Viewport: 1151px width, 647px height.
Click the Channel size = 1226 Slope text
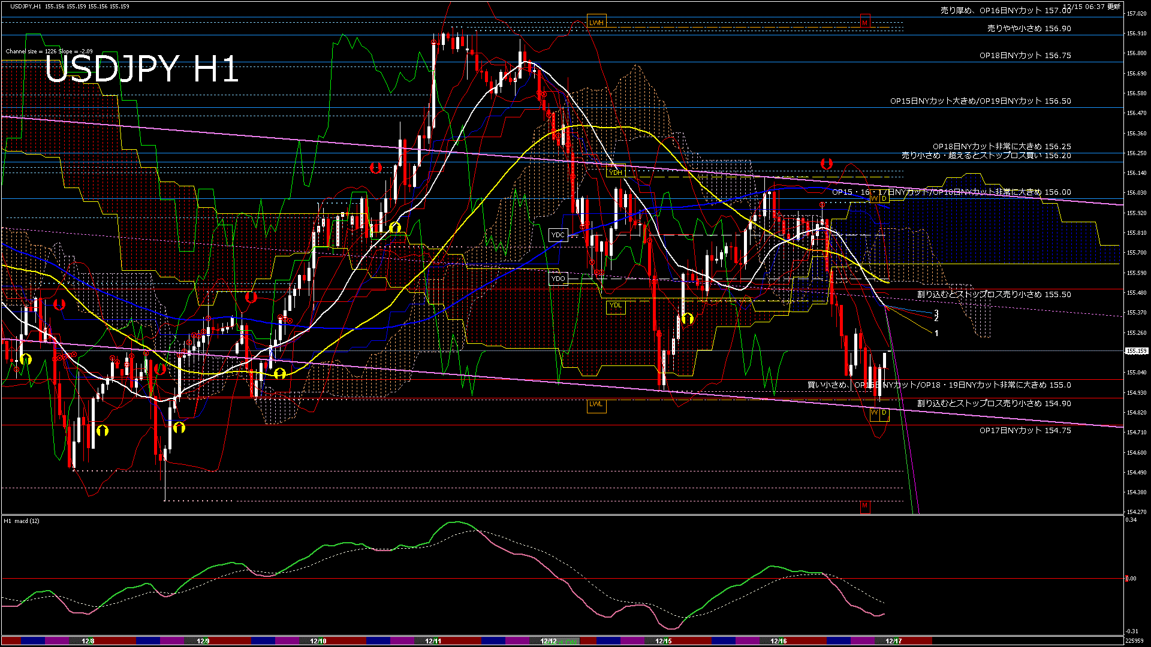tap(48, 52)
